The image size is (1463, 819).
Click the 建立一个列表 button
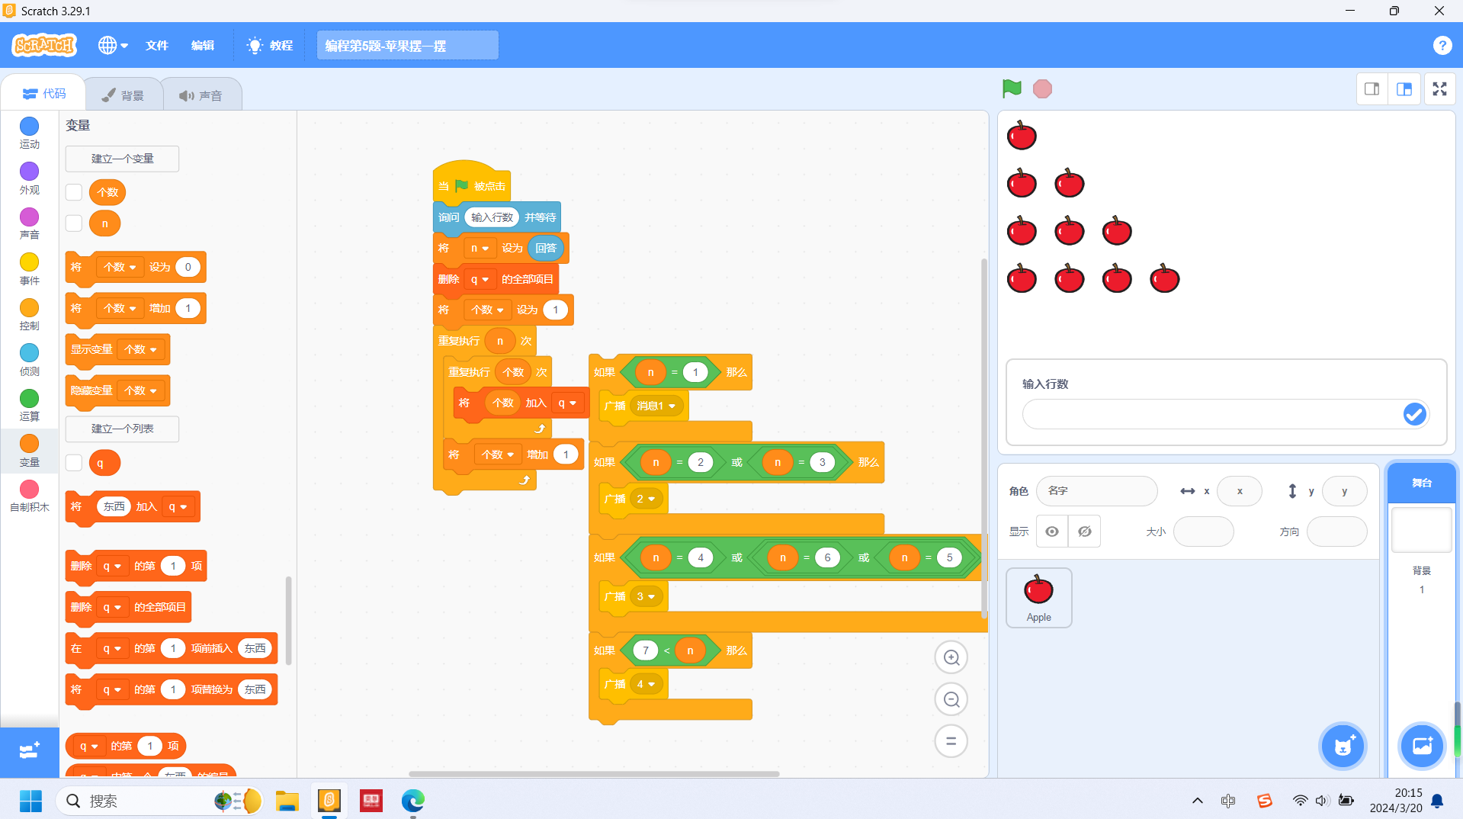pyautogui.click(x=122, y=429)
